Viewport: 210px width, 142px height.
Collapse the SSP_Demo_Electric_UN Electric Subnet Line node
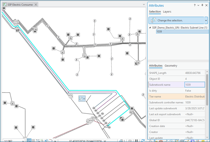tap(150, 27)
